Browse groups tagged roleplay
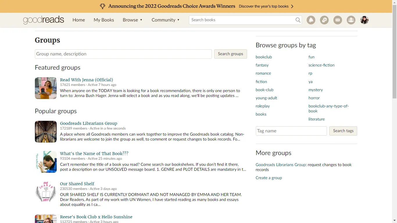397x223 pixels. 262,106
